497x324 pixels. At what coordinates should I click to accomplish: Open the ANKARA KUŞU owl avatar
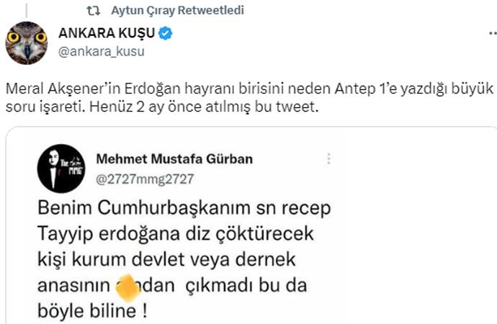pos(27,42)
